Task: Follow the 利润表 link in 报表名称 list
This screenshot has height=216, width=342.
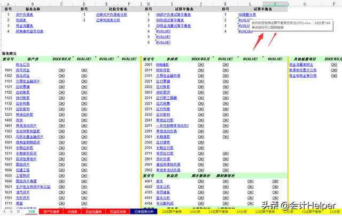Action: click(x=21, y=20)
